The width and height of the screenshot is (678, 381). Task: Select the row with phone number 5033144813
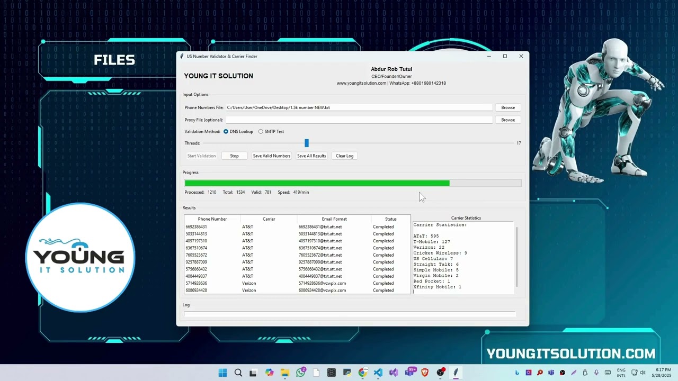[x=297, y=233]
